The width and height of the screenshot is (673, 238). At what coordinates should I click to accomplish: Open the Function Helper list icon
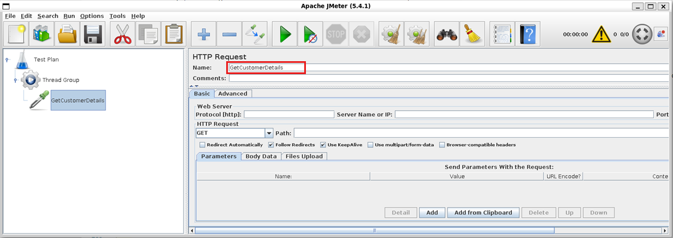[502, 34]
